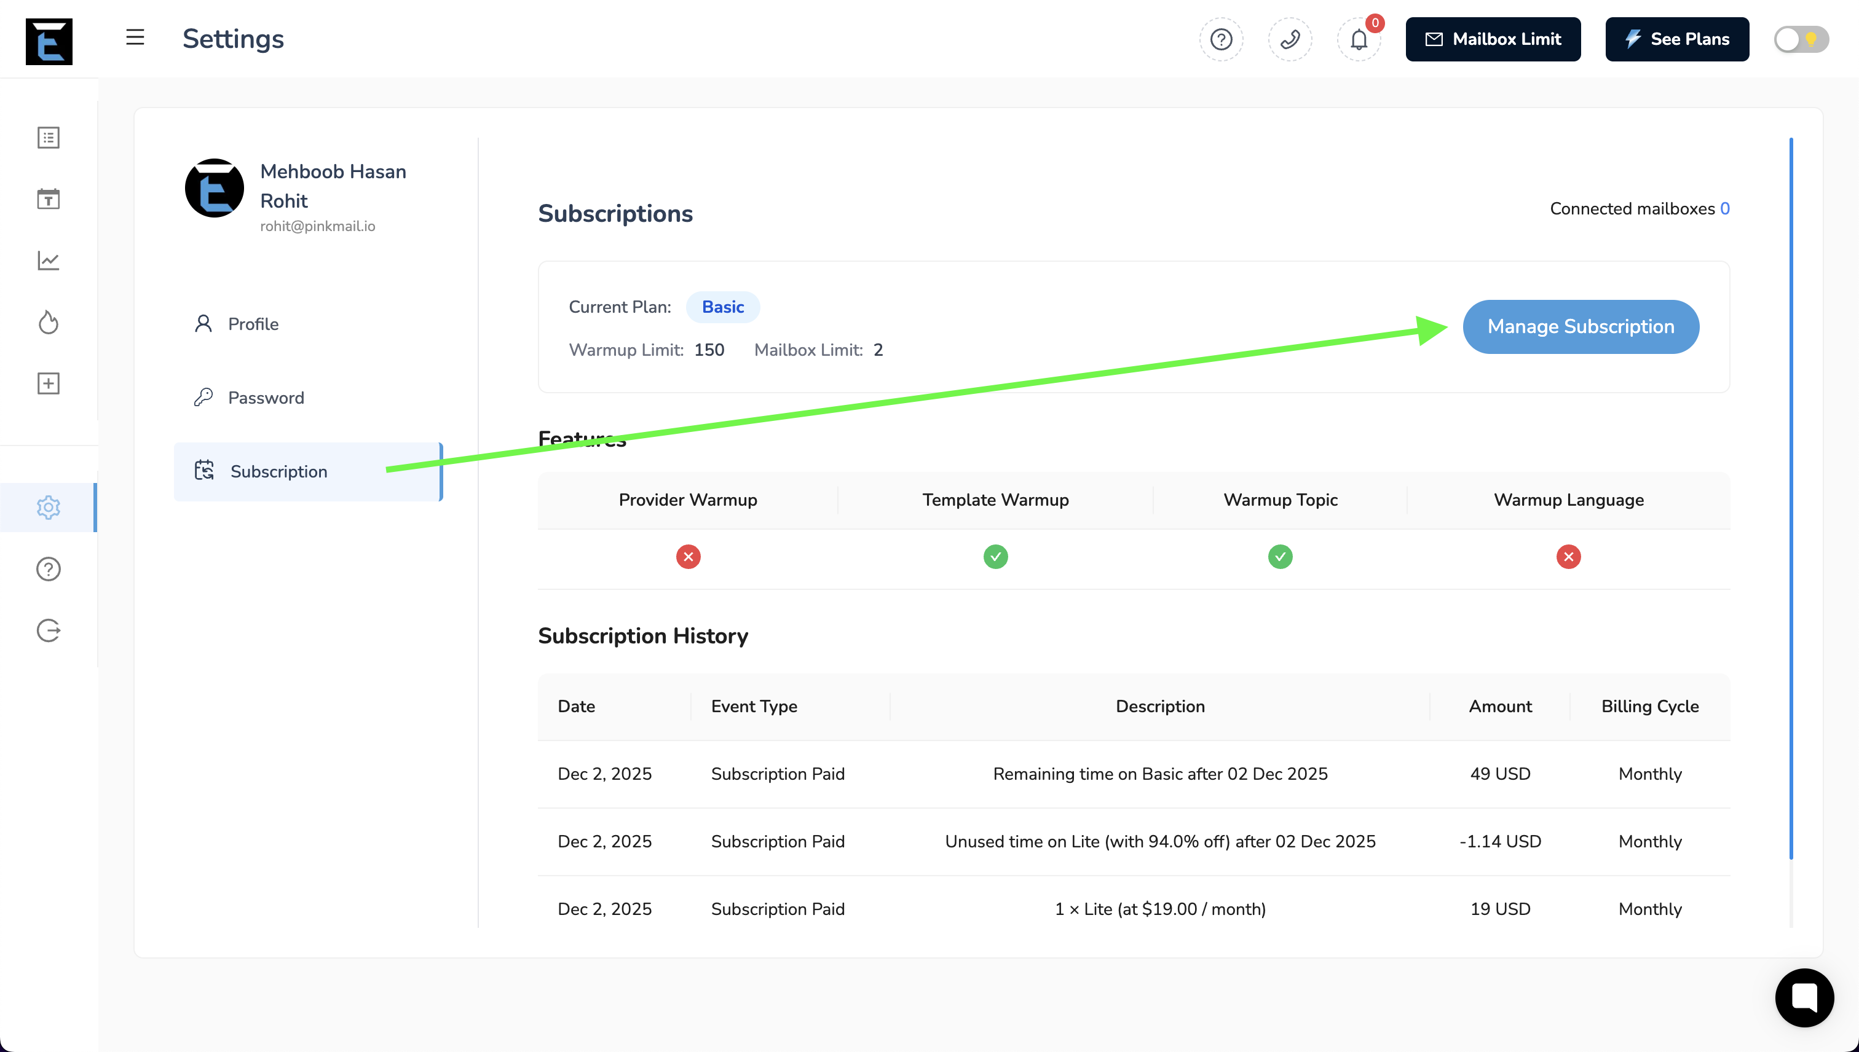Toggle the dark mode light switch

tap(1801, 39)
